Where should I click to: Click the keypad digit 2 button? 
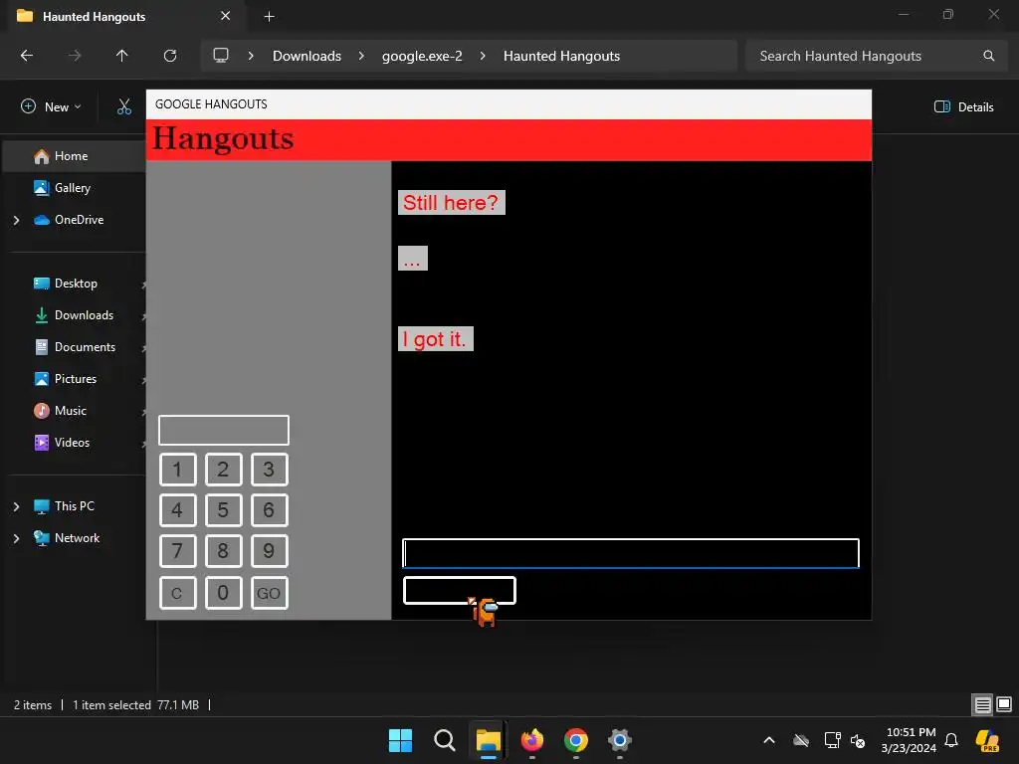point(224,470)
